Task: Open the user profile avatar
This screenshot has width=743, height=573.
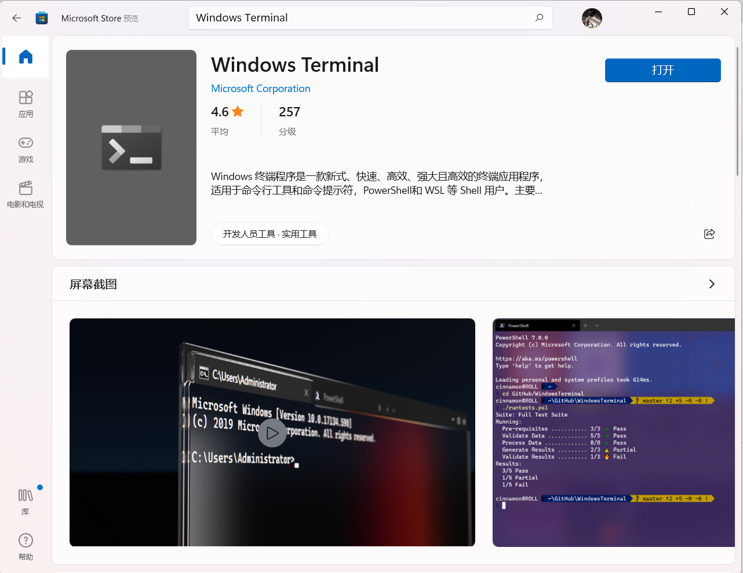Action: click(x=592, y=18)
